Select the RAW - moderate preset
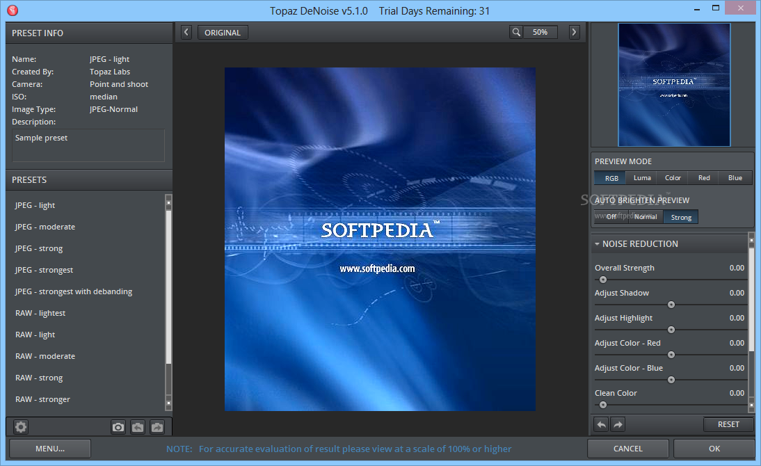This screenshot has height=466, width=761. (x=45, y=356)
